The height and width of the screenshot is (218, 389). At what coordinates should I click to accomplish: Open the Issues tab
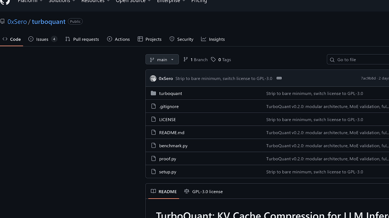pyautogui.click(x=43, y=39)
